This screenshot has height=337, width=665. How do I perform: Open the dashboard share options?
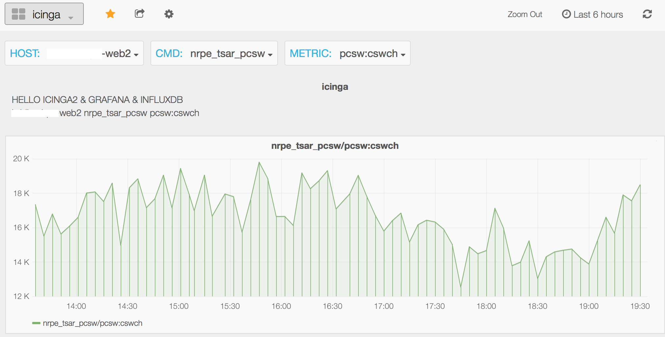pyautogui.click(x=139, y=13)
